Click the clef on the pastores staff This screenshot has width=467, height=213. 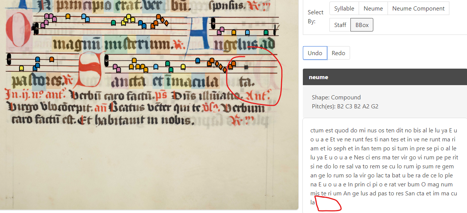pos(9,60)
